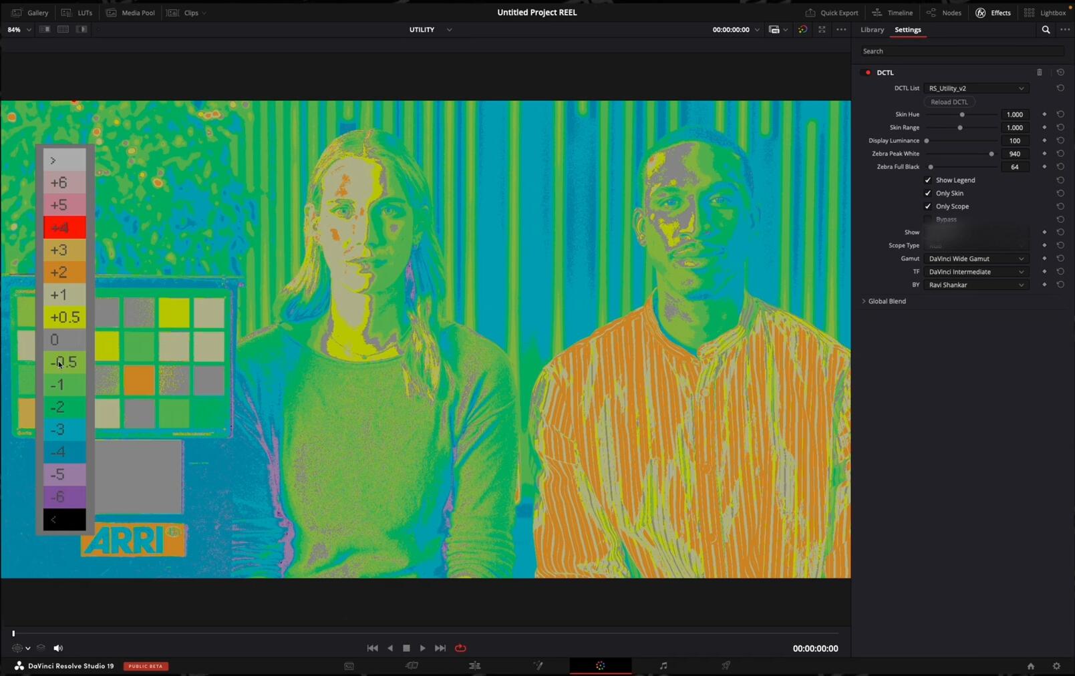This screenshot has height=676, width=1075.
Task: Delete the DCTL effect with trash icon
Action: [x=1039, y=72]
